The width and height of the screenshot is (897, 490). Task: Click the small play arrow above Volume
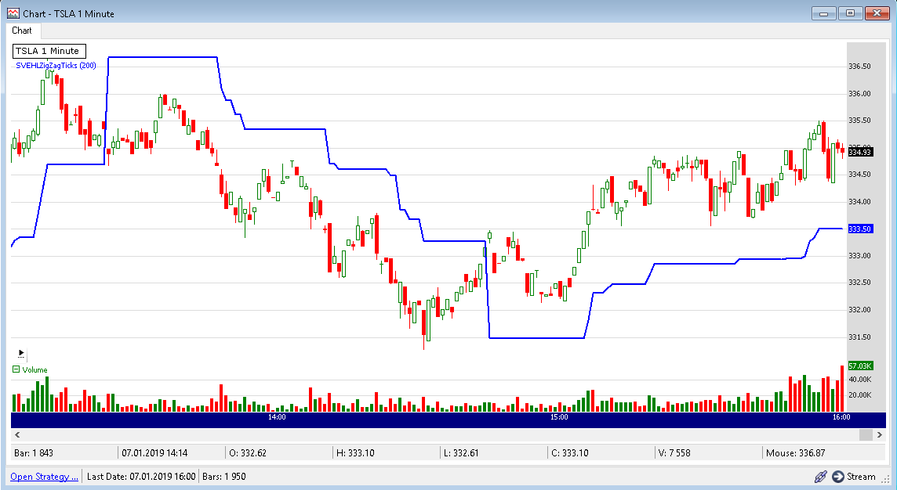(x=20, y=354)
